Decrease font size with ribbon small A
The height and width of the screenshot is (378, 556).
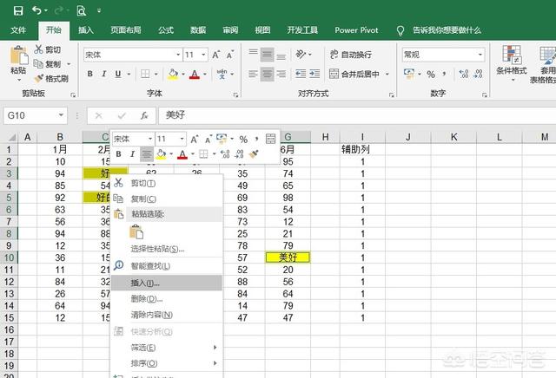(x=230, y=55)
